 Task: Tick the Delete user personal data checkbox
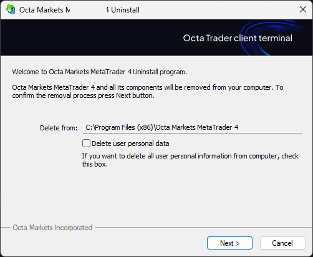[86, 143]
